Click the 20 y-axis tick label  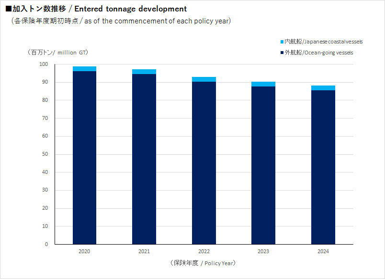pos(45,208)
